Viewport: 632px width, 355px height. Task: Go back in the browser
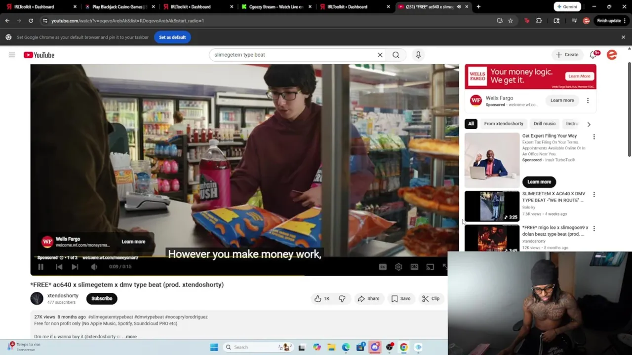pos(7,21)
